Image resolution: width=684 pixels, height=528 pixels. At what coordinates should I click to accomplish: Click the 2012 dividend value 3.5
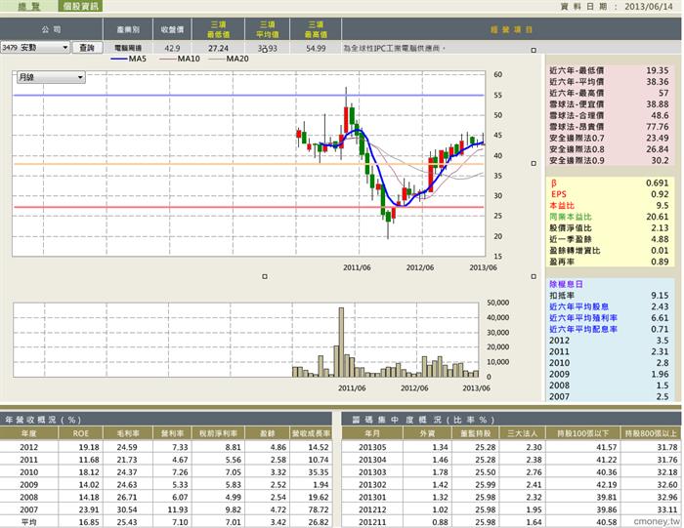(x=663, y=341)
